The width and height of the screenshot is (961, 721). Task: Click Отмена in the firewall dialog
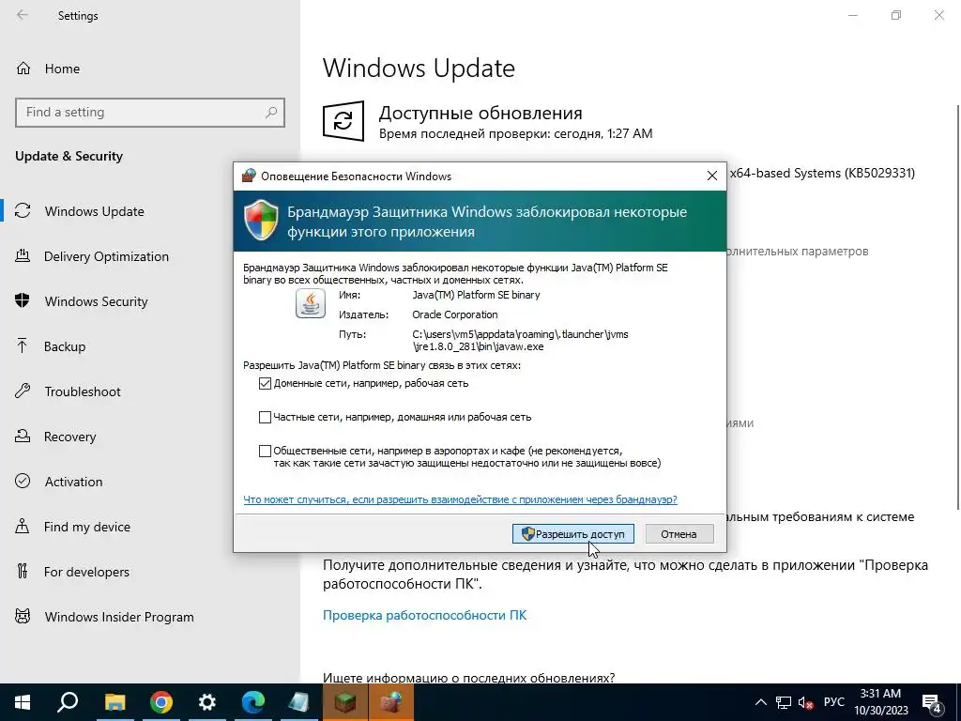[679, 534]
